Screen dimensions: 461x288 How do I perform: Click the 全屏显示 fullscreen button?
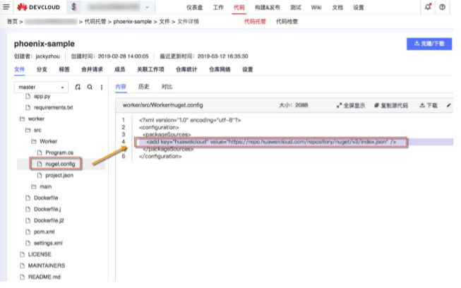pyautogui.click(x=351, y=105)
